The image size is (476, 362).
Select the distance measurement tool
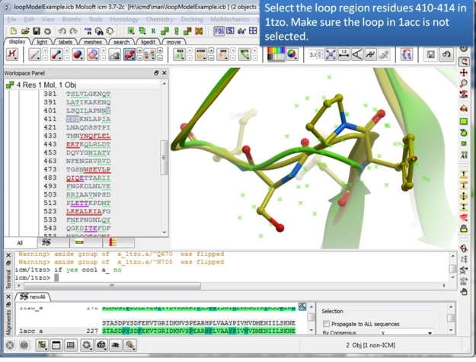coord(346,55)
